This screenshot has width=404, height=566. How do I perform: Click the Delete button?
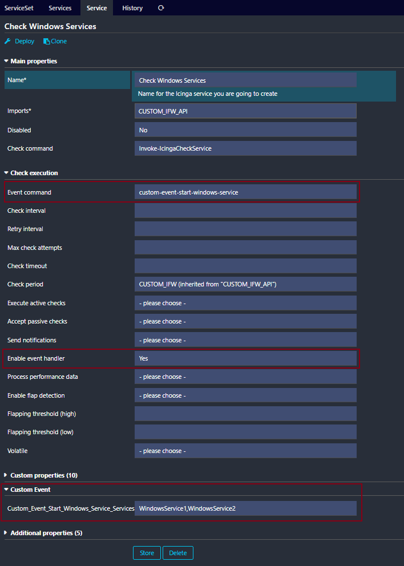178,553
